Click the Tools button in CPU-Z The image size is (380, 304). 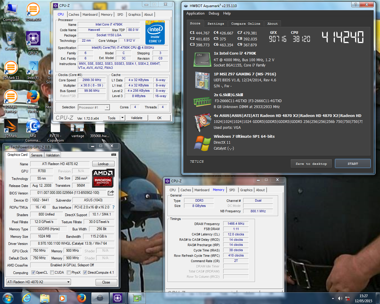112,118
